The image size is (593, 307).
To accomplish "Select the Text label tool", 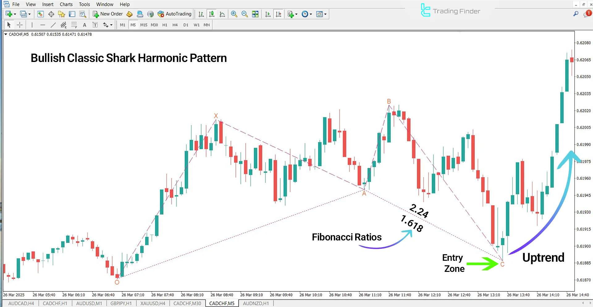I will click(x=85, y=25).
